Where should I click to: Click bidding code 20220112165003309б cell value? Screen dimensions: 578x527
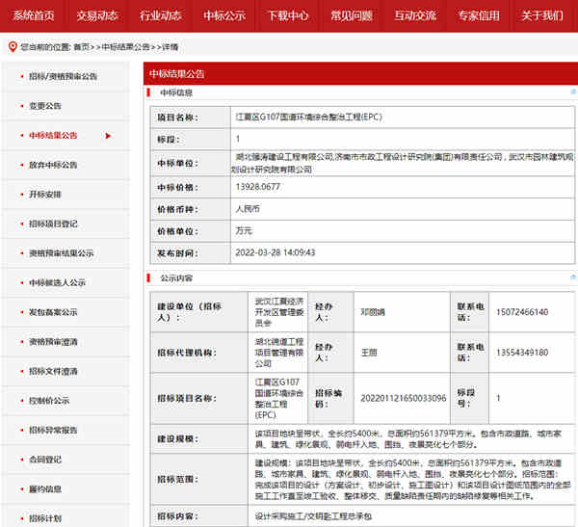[x=404, y=398]
